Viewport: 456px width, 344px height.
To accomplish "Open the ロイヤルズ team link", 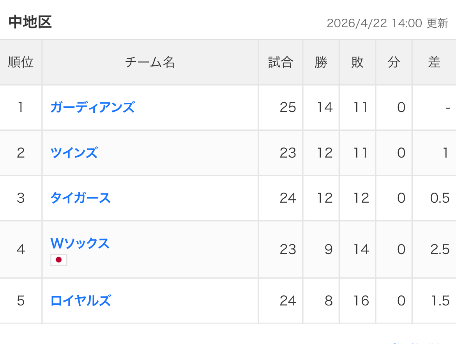I will tap(80, 301).
